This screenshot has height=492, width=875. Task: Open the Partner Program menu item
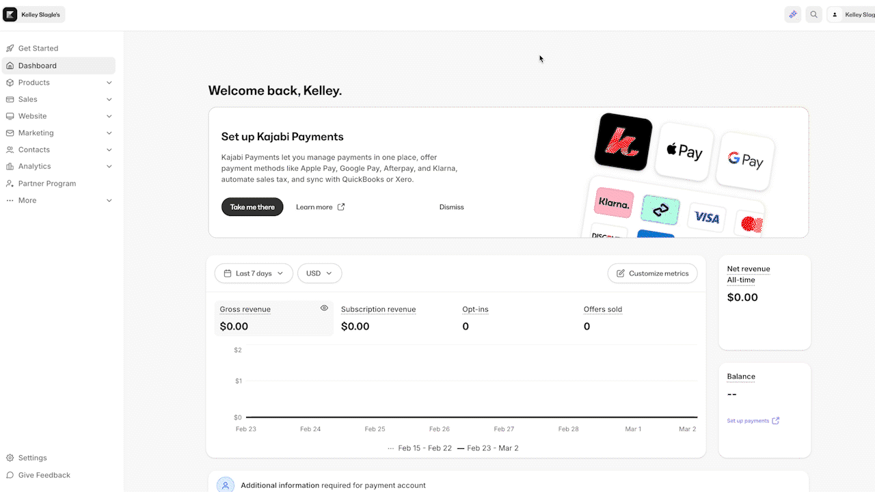pyautogui.click(x=59, y=184)
